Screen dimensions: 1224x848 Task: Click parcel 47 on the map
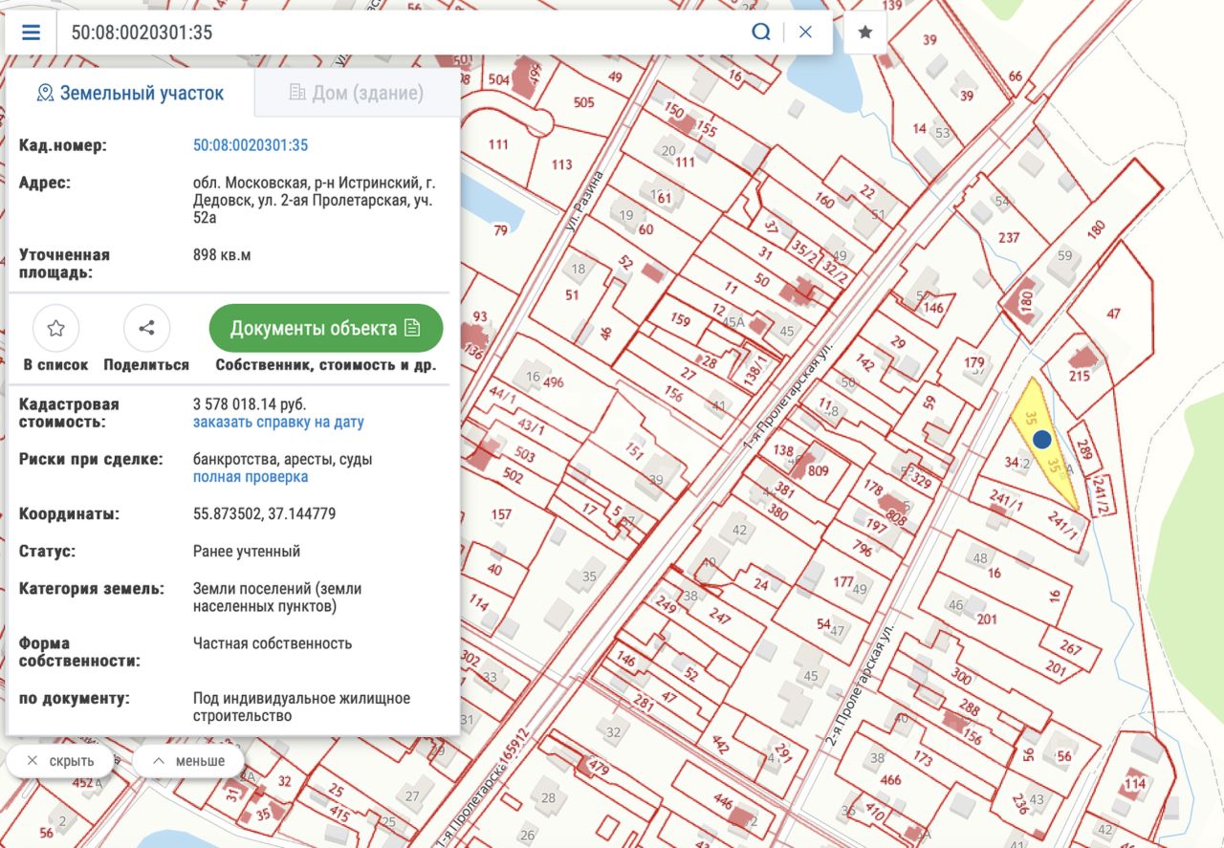pyautogui.click(x=1112, y=314)
